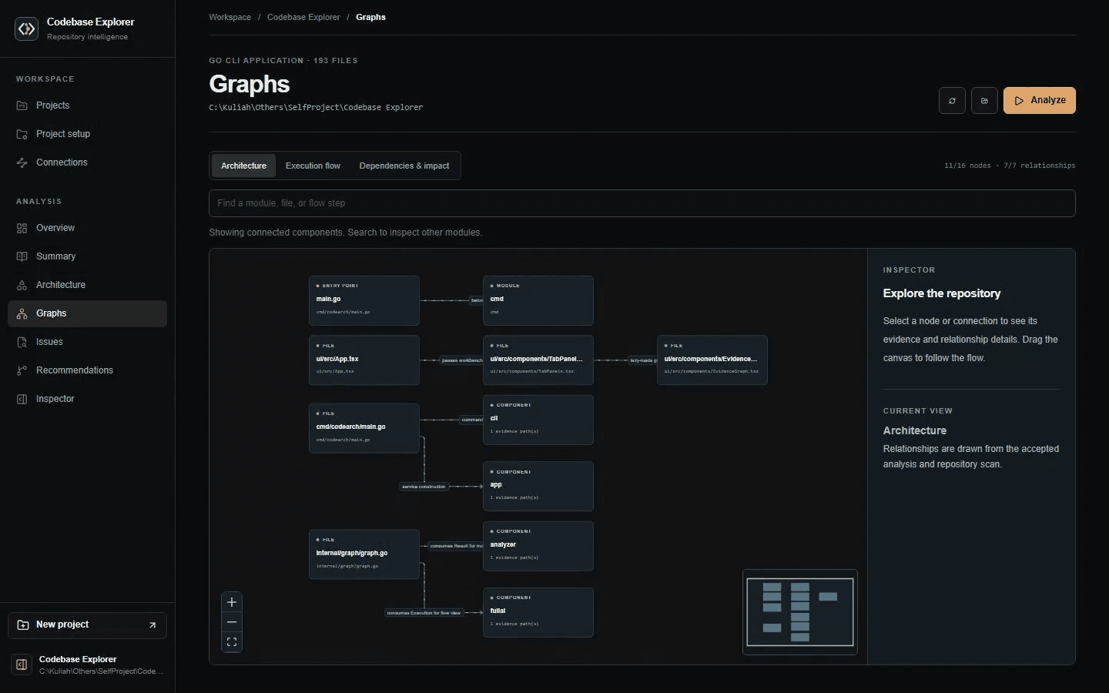Click the open folder icon button
1109x693 pixels.
coord(984,101)
